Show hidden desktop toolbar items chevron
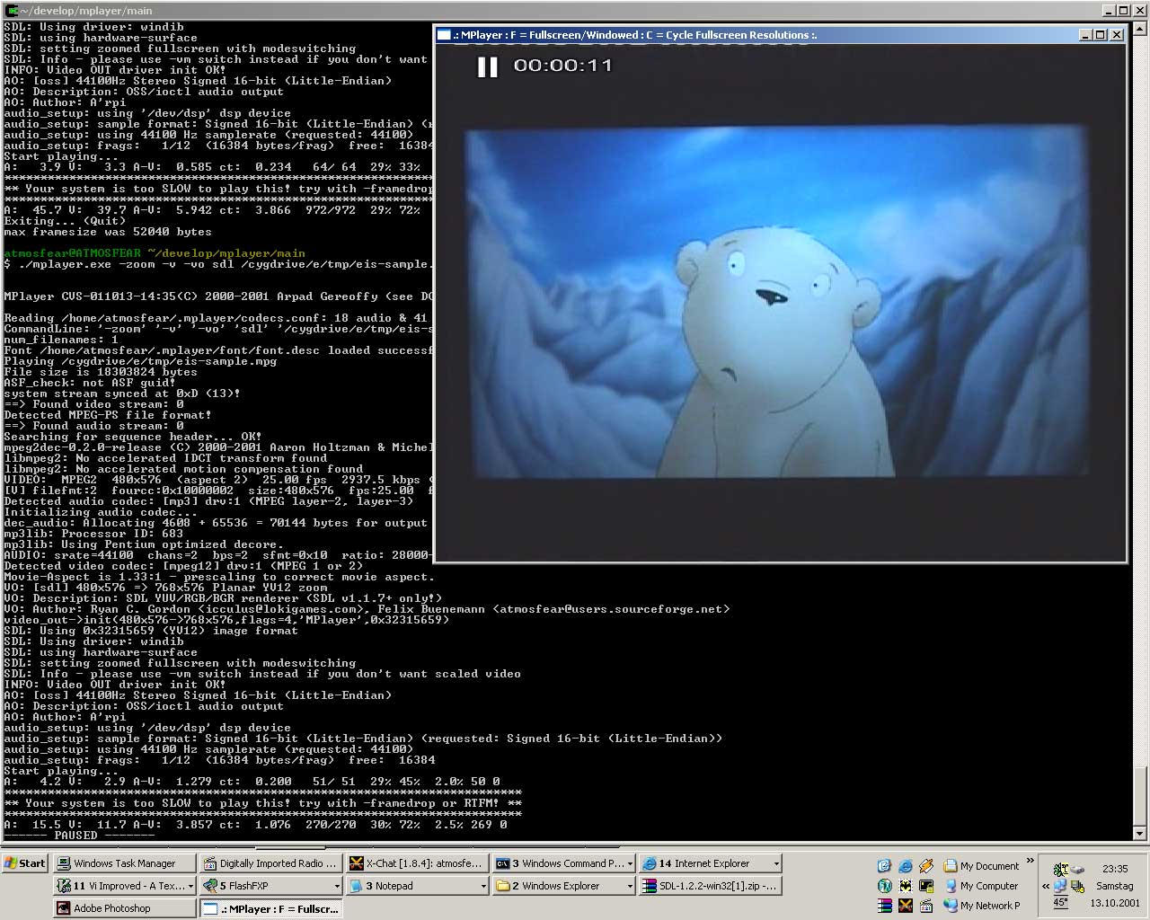The width and height of the screenshot is (1150, 920). click(1030, 861)
